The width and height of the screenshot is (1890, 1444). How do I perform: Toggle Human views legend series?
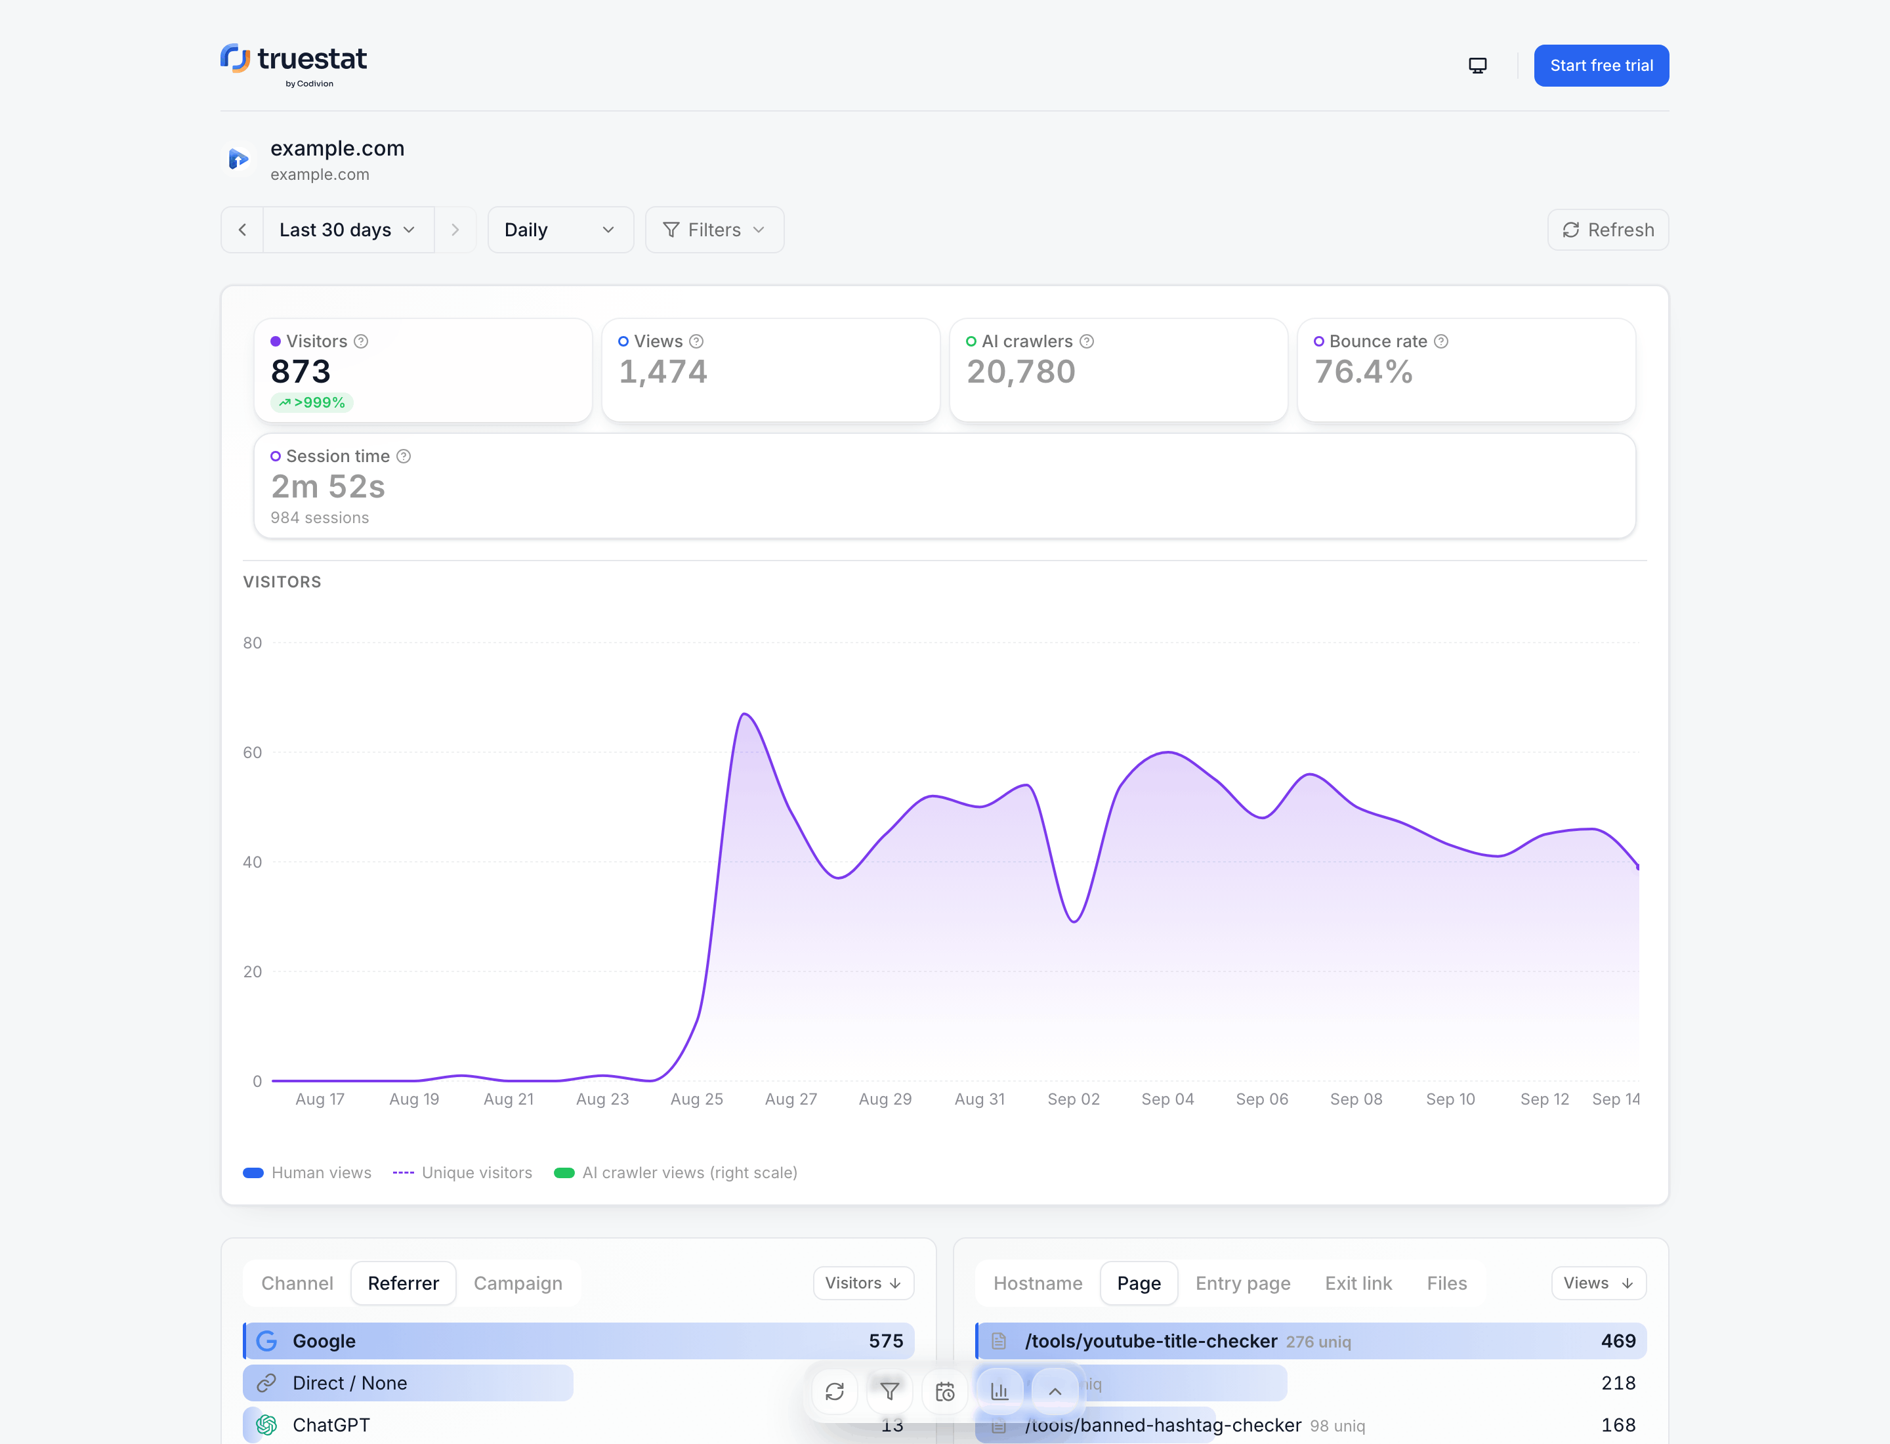click(x=308, y=1172)
